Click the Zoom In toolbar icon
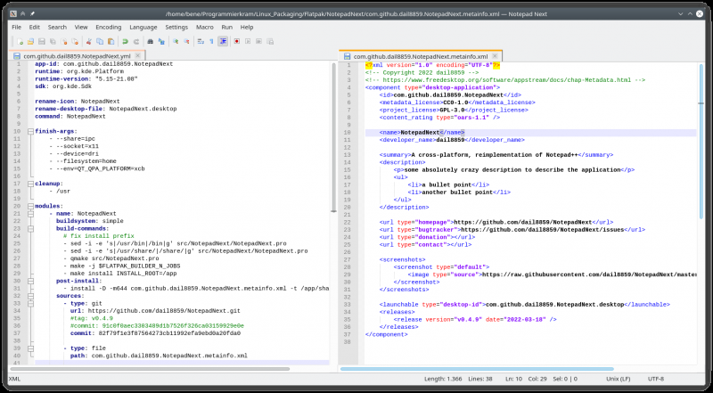 (176, 41)
